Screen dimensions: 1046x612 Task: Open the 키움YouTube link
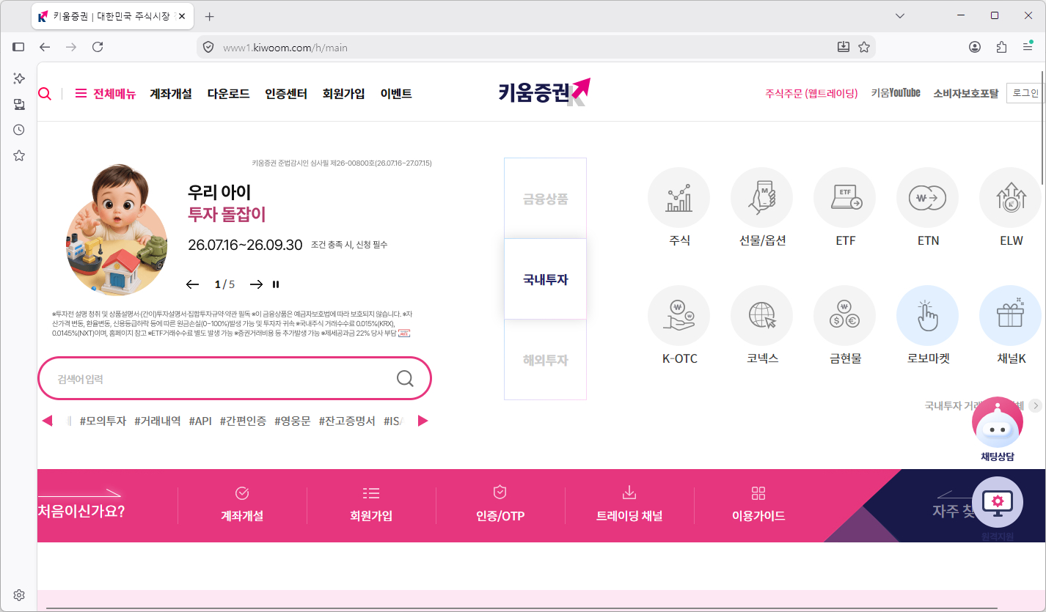[896, 93]
